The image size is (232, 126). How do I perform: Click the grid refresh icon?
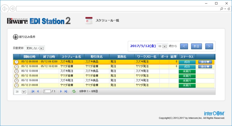tap(74, 91)
